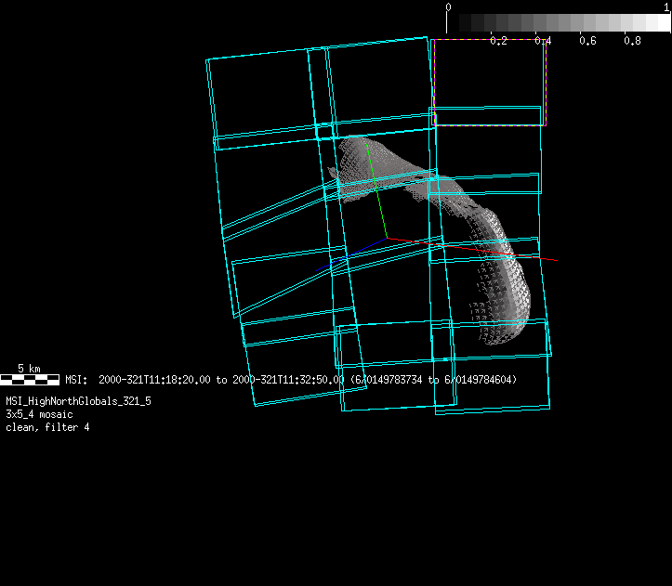Click the black-and-white checkered scale bar
Image resolution: width=672 pixels, height=586 pixels.
pyautogui.click(x=30, y=379)
